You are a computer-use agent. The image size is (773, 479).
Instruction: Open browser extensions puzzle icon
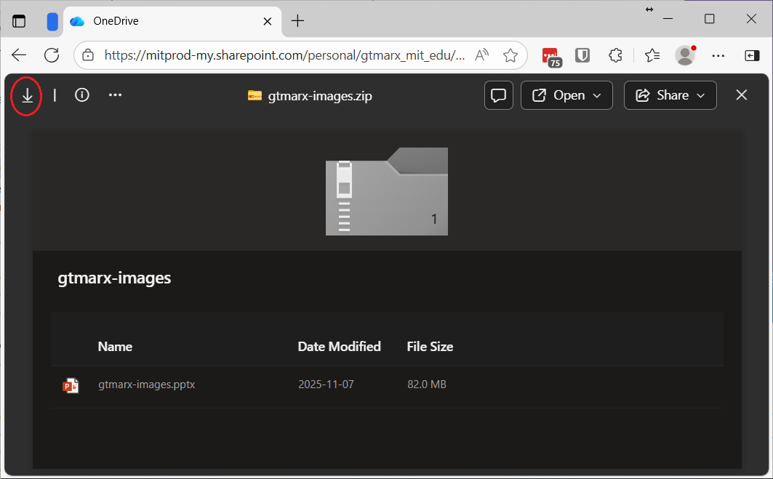(x=615, y=55)
